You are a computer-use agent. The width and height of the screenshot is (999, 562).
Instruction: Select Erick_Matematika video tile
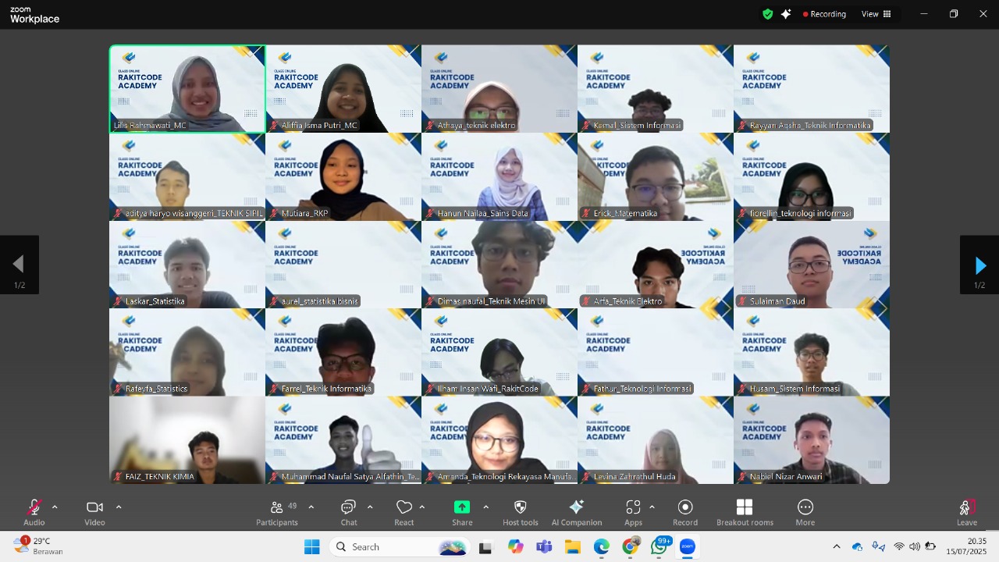pos(656,176)
